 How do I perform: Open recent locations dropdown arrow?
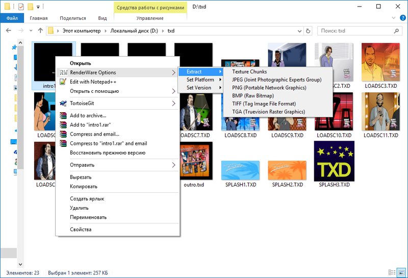(31, 31)
